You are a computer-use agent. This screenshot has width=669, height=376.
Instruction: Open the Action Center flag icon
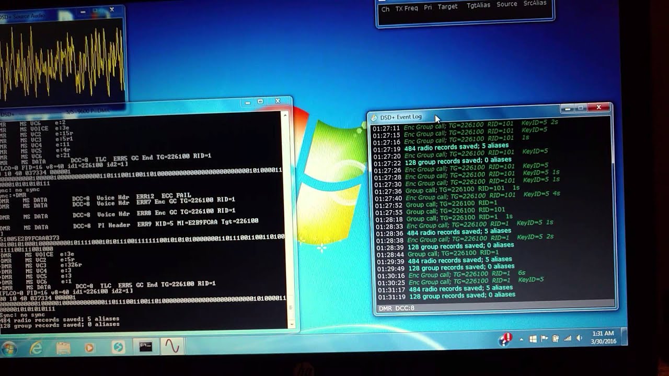click(x=544, y=339)
